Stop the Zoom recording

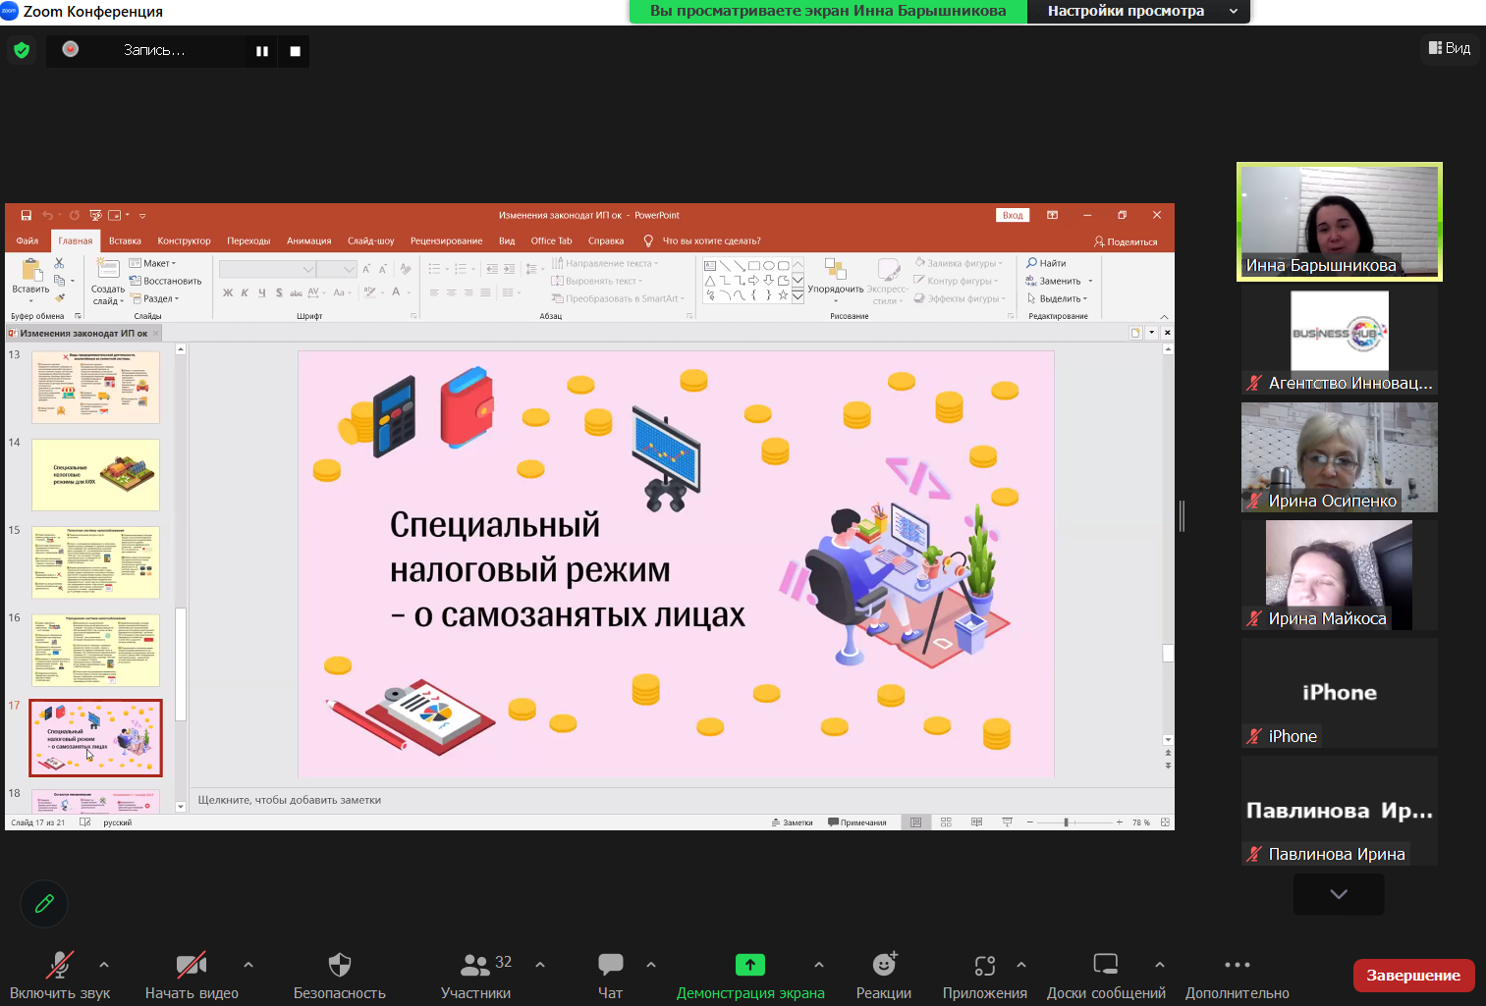coord(295,51)
